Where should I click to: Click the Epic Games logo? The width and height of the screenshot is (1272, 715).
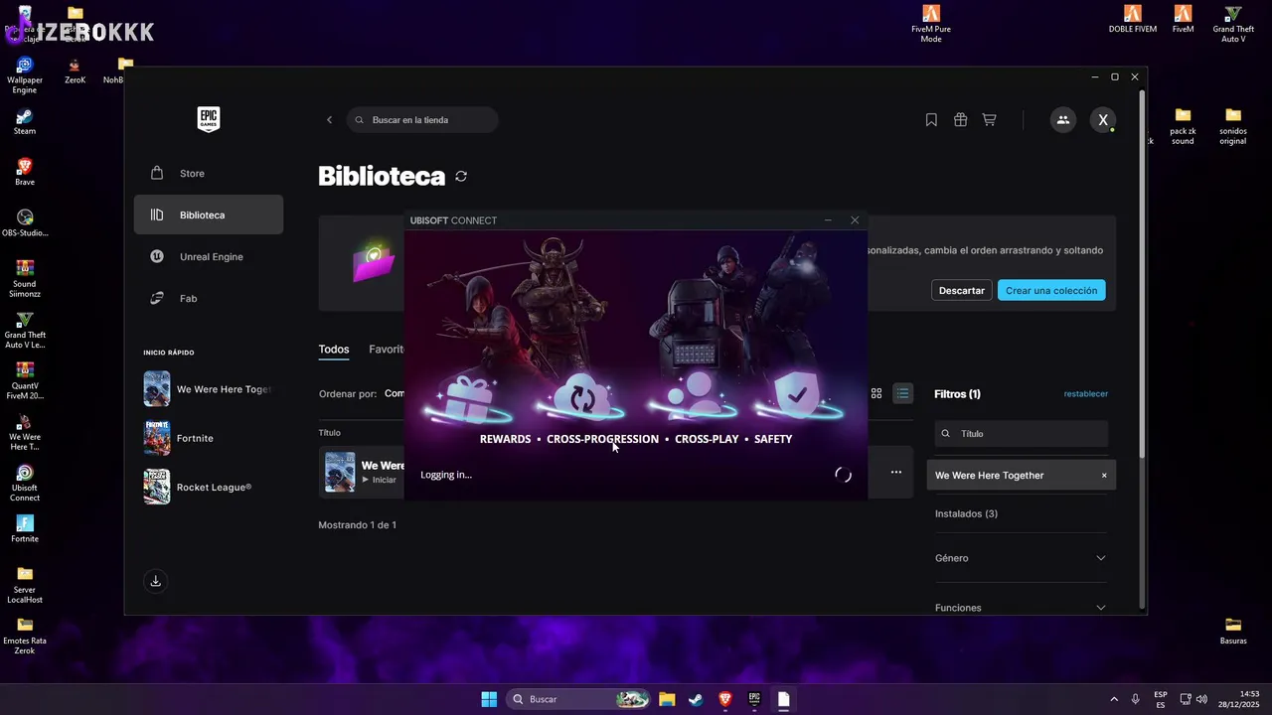[x=208, y=119]
